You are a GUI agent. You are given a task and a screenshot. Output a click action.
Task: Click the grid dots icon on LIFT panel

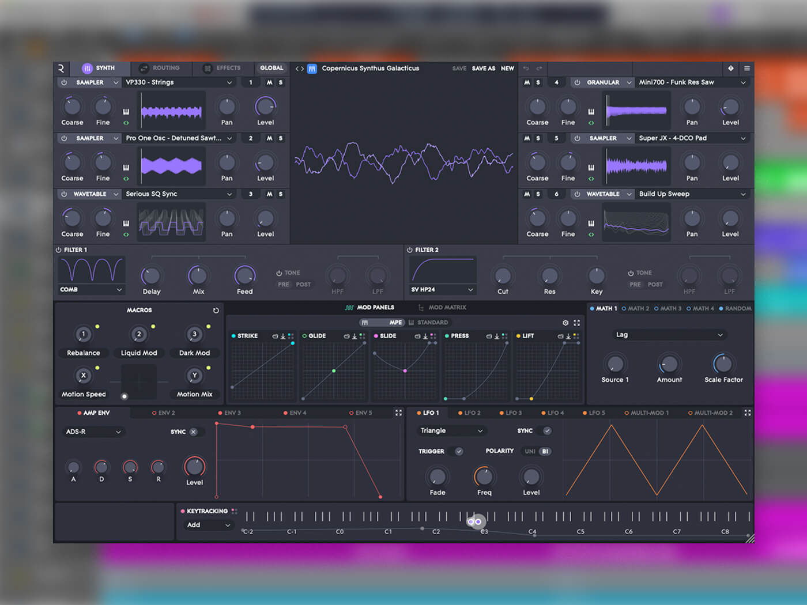(x=576, y=336)
